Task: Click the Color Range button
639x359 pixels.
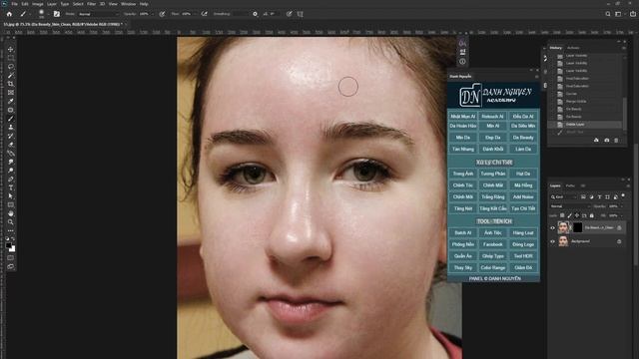Action: [492, 268]
